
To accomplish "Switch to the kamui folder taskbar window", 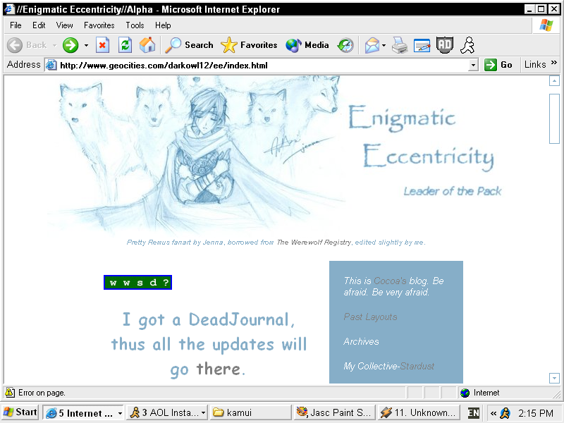I will point(250,412).
